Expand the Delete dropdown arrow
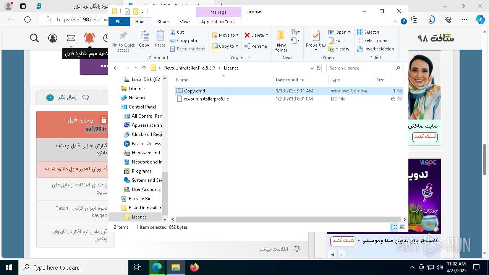Screen dimensions: 489x275 click(x=267, y=35)
